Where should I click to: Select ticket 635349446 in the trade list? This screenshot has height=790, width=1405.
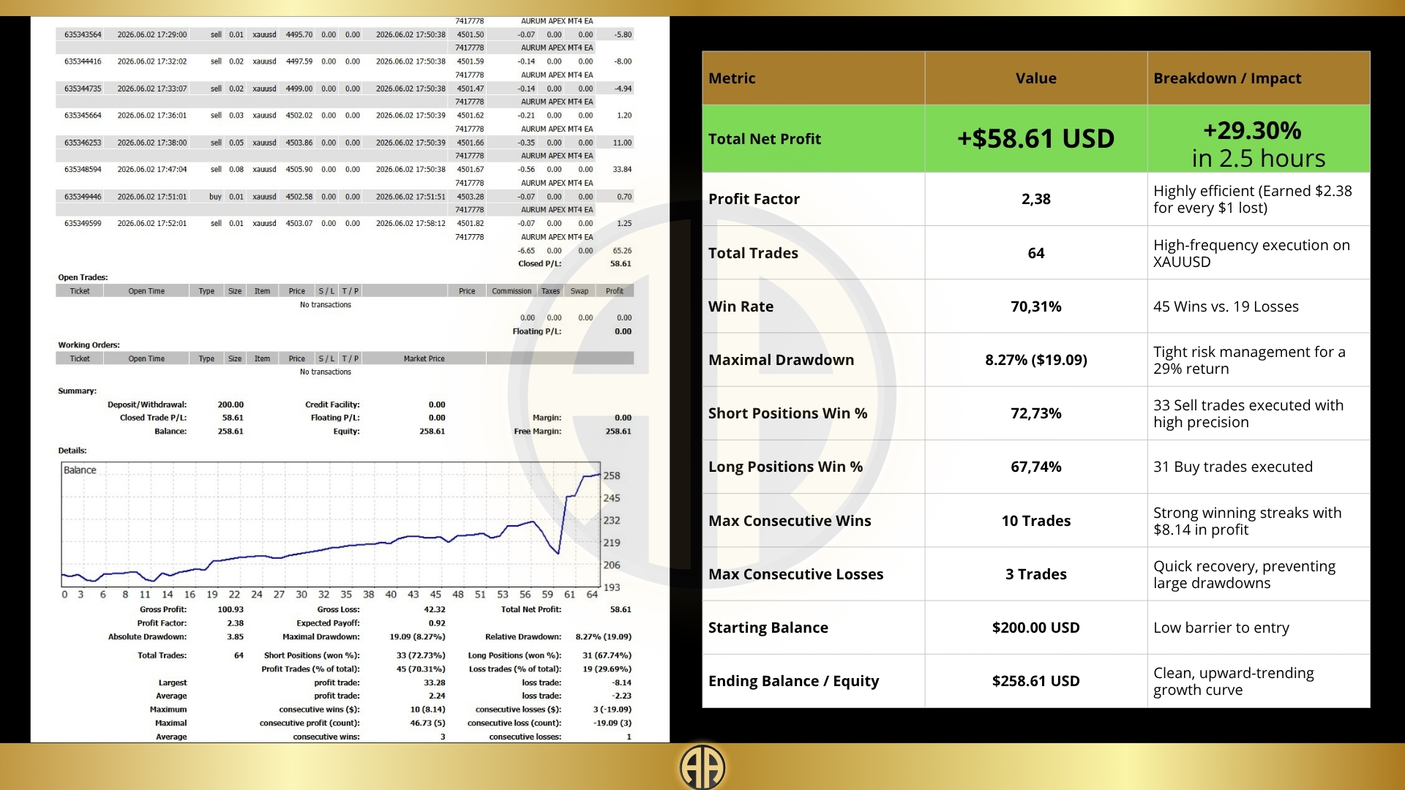pos(83,197)
